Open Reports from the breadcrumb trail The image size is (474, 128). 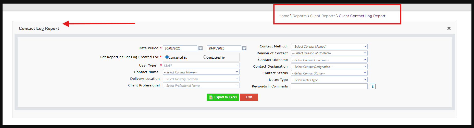[300, 16]
